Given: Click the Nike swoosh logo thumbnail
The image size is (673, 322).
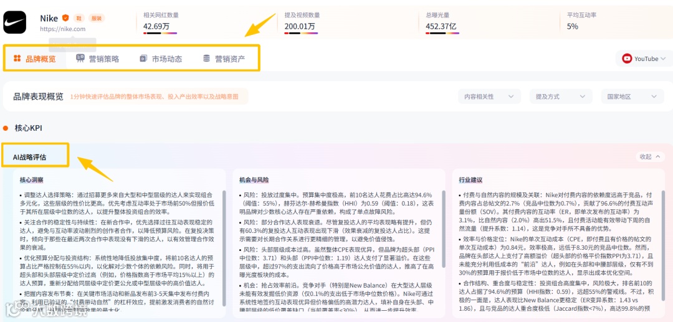Looking at the screenshot, I should pos(14,22).
